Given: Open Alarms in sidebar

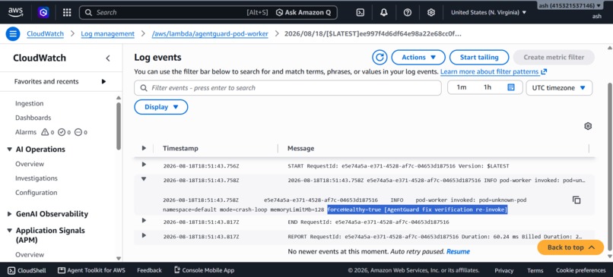Looking at the screenshot, I should pos(26,132).
